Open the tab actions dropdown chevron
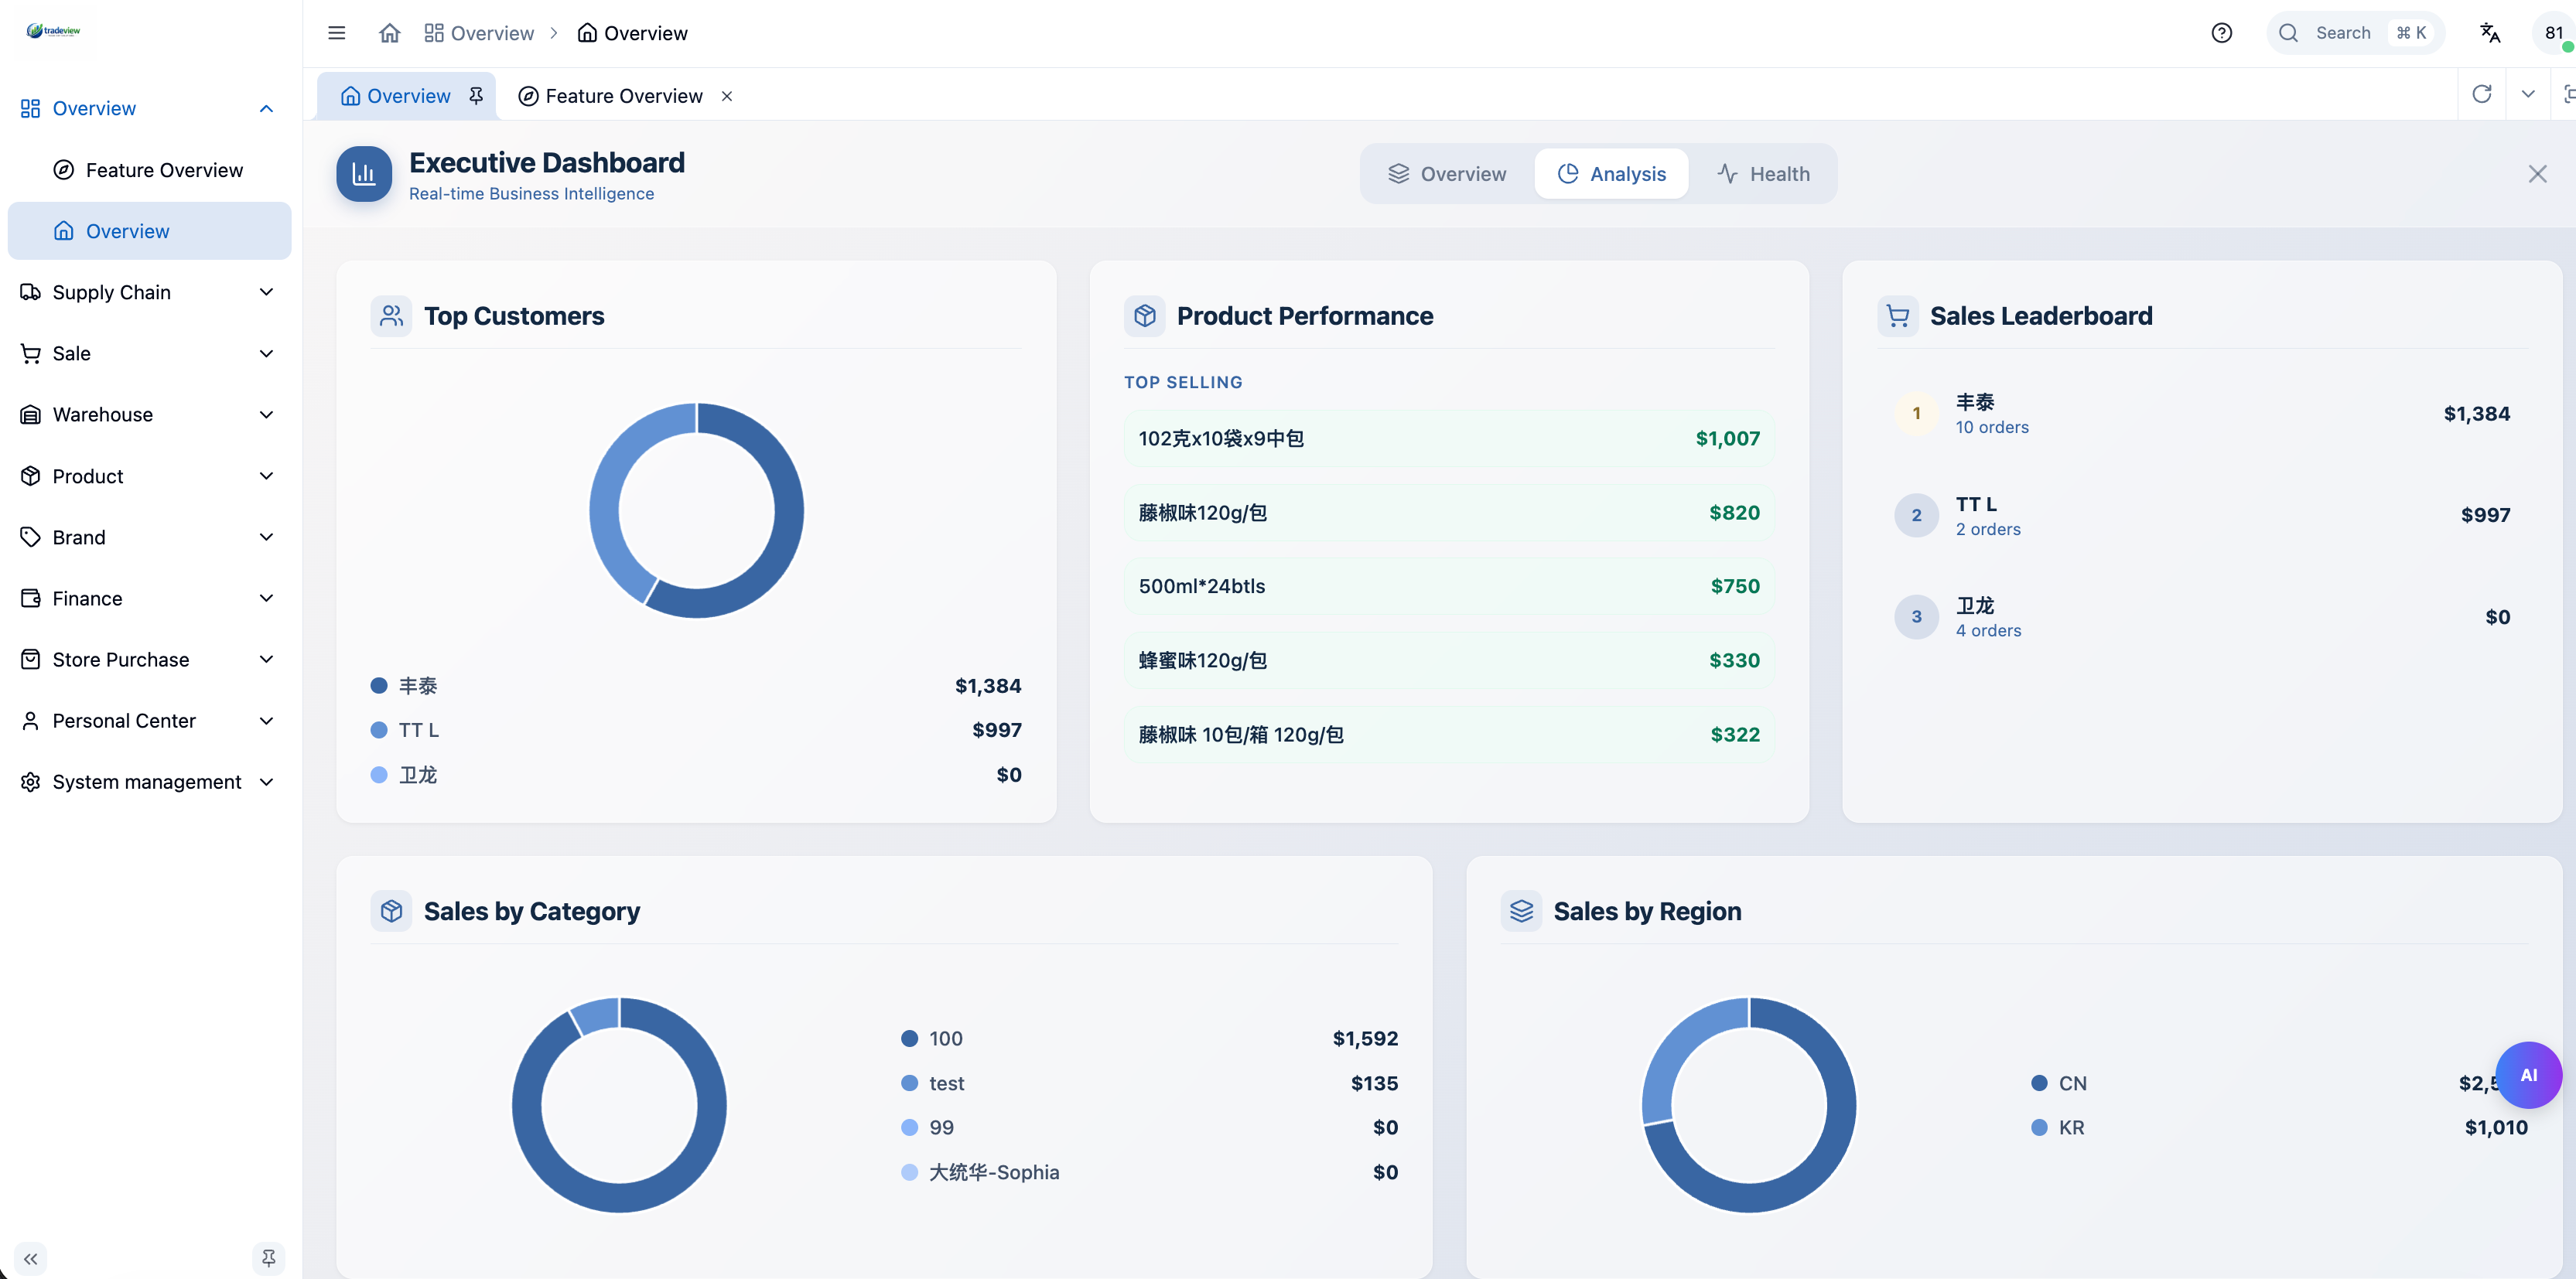 pyautogui.click(x=2528, y=94)
